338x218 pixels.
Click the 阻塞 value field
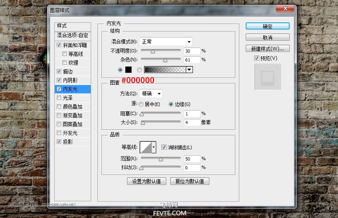pos(192,114)
